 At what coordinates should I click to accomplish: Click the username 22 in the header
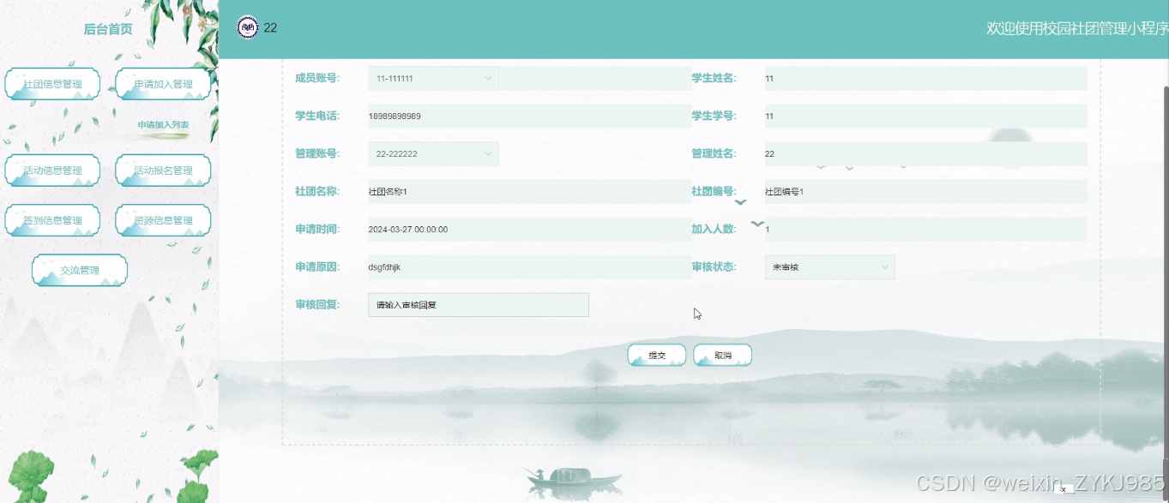tap(270, 27)
